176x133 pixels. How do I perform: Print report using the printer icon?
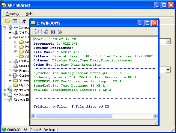coord(60,31)
